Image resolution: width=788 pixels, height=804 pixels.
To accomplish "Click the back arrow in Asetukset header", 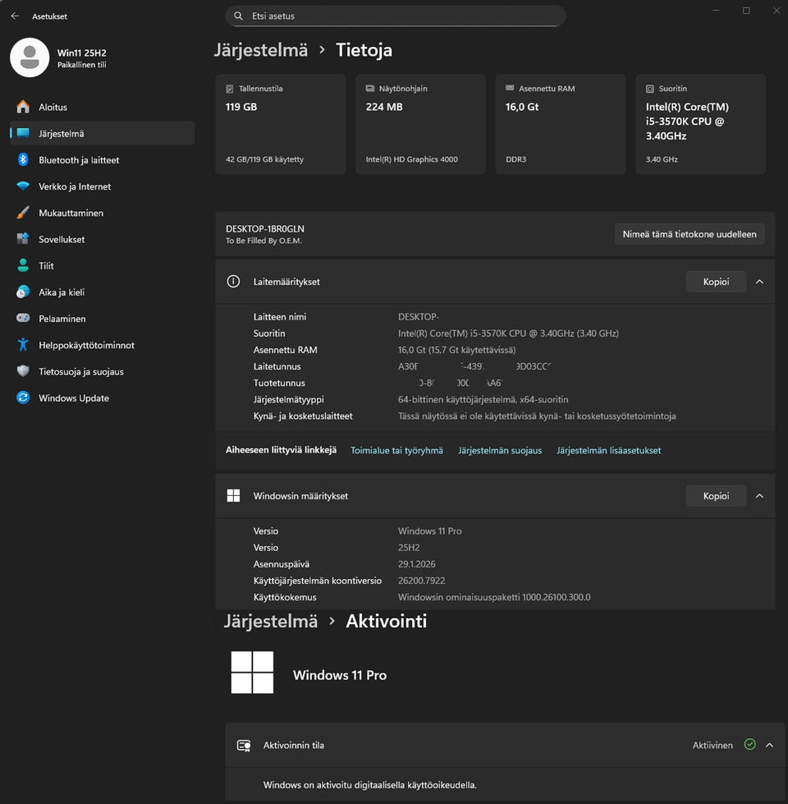I will [15, 16].
